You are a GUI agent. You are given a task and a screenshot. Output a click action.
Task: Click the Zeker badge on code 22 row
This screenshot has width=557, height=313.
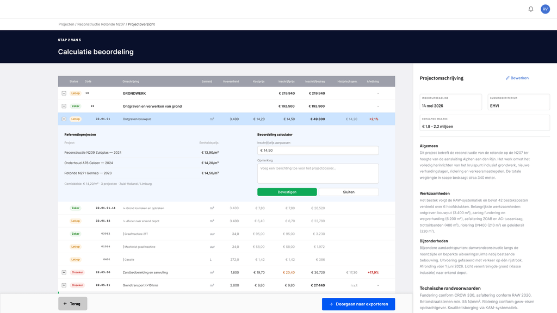[75, 106]
